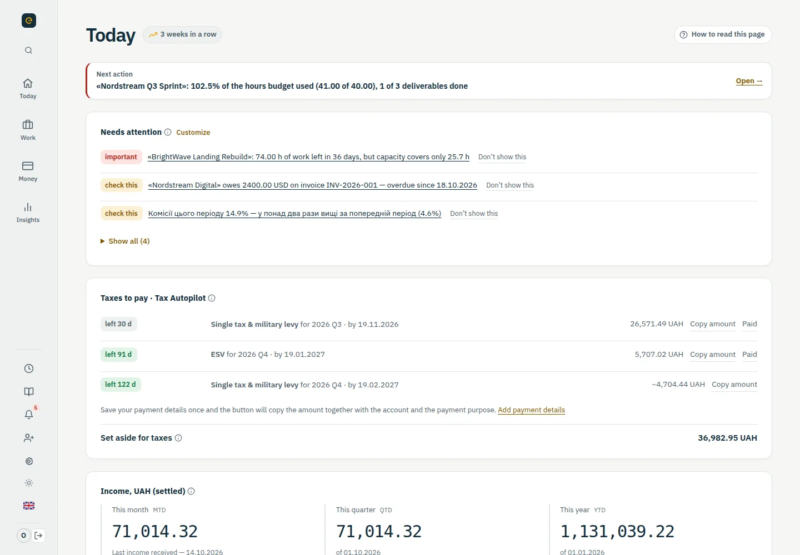Copy amount for ESV 5,707.02 UAH
The height and width of the screenshot is (555, 800).
tap(713, 355)
